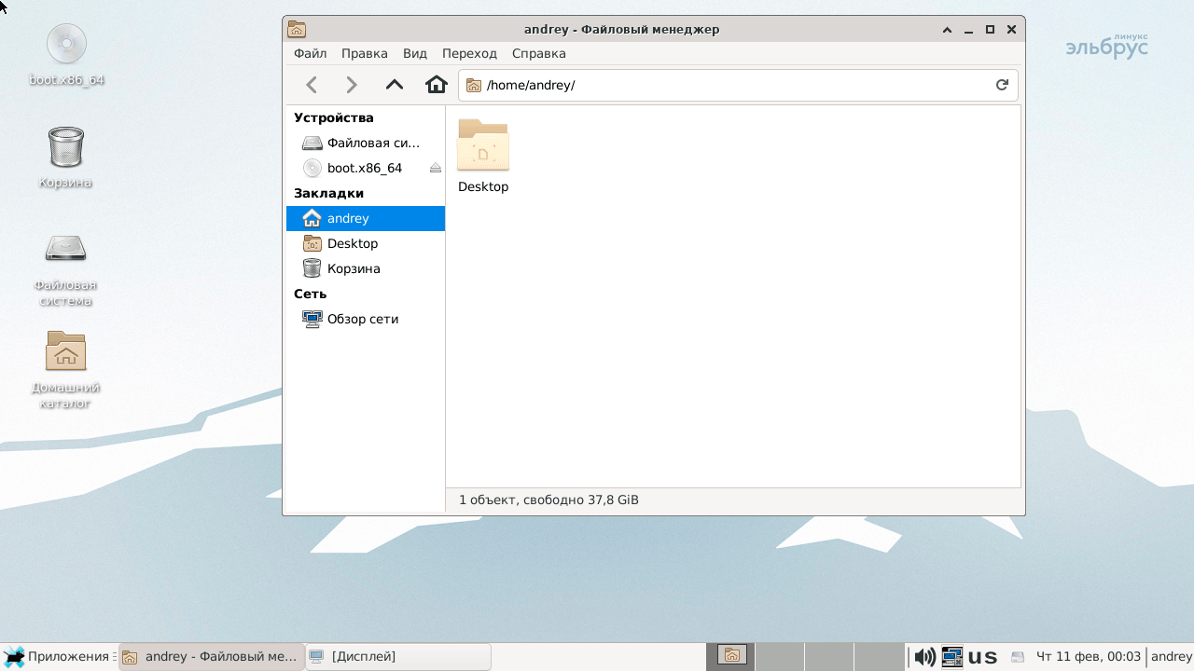Open the volume control in the panel

tap(924, 657)
